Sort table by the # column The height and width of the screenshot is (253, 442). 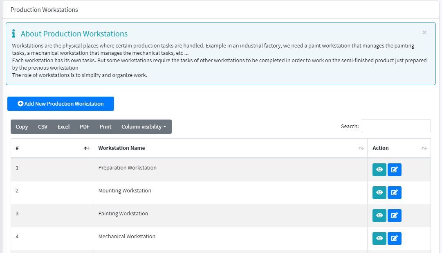[52, 148]
